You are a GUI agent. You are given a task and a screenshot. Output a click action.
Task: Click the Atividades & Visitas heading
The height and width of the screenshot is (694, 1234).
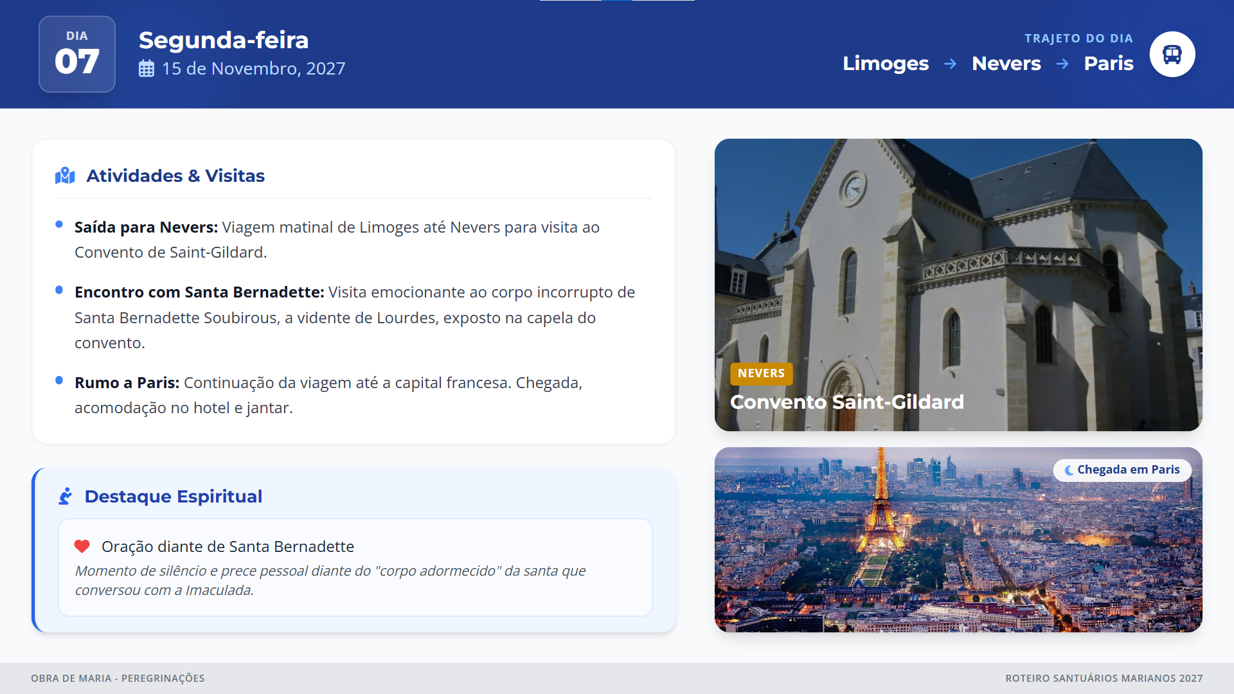(175, 175)
